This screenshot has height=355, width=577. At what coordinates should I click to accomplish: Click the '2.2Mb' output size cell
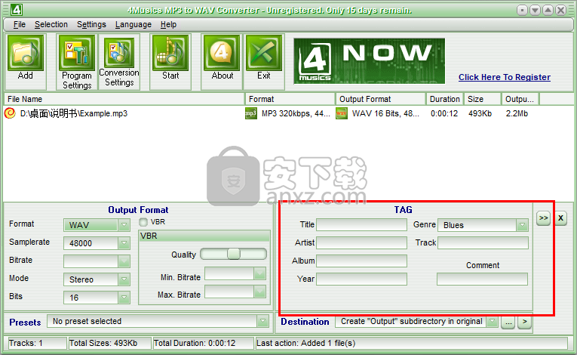click(x=517, y=113)
